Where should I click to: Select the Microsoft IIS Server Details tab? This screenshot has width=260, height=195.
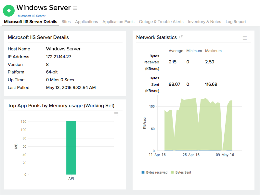[x=31, y=22]
